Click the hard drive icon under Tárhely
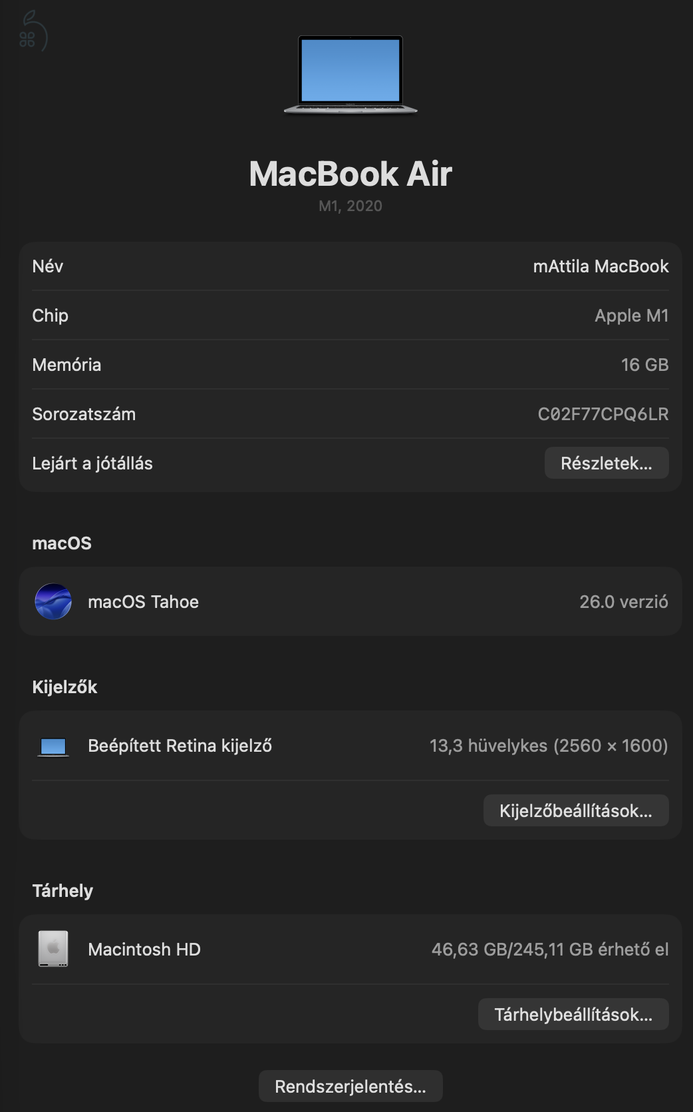This screenshot has width=693, height=1112. tap(54, 950)
